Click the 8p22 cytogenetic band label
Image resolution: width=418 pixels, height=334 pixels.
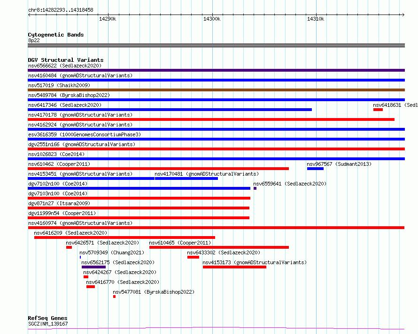click(x=34, y=40)
